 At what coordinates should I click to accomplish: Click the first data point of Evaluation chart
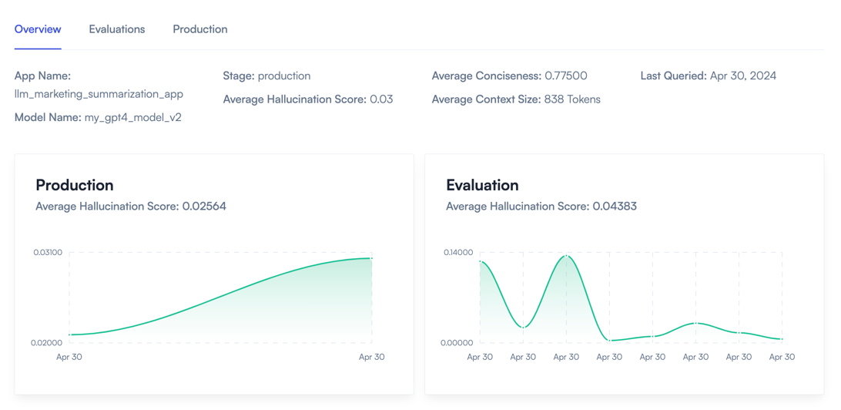click(480, 262)
